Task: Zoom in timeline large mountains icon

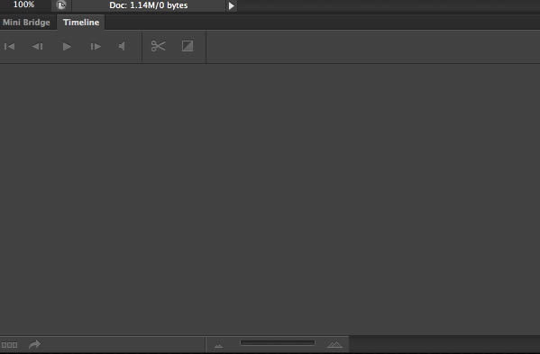Action: pyautogui.click(x=334, y=344)
